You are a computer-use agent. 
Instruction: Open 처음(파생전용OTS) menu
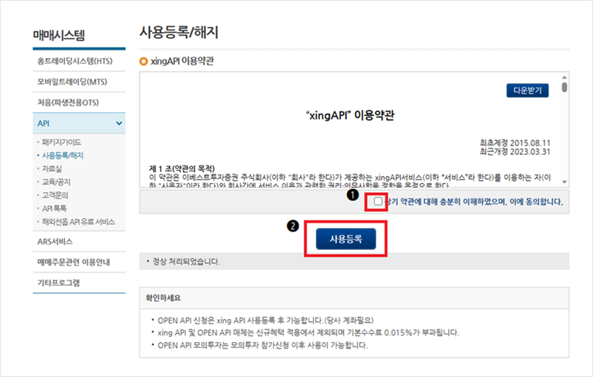[79, 102]
